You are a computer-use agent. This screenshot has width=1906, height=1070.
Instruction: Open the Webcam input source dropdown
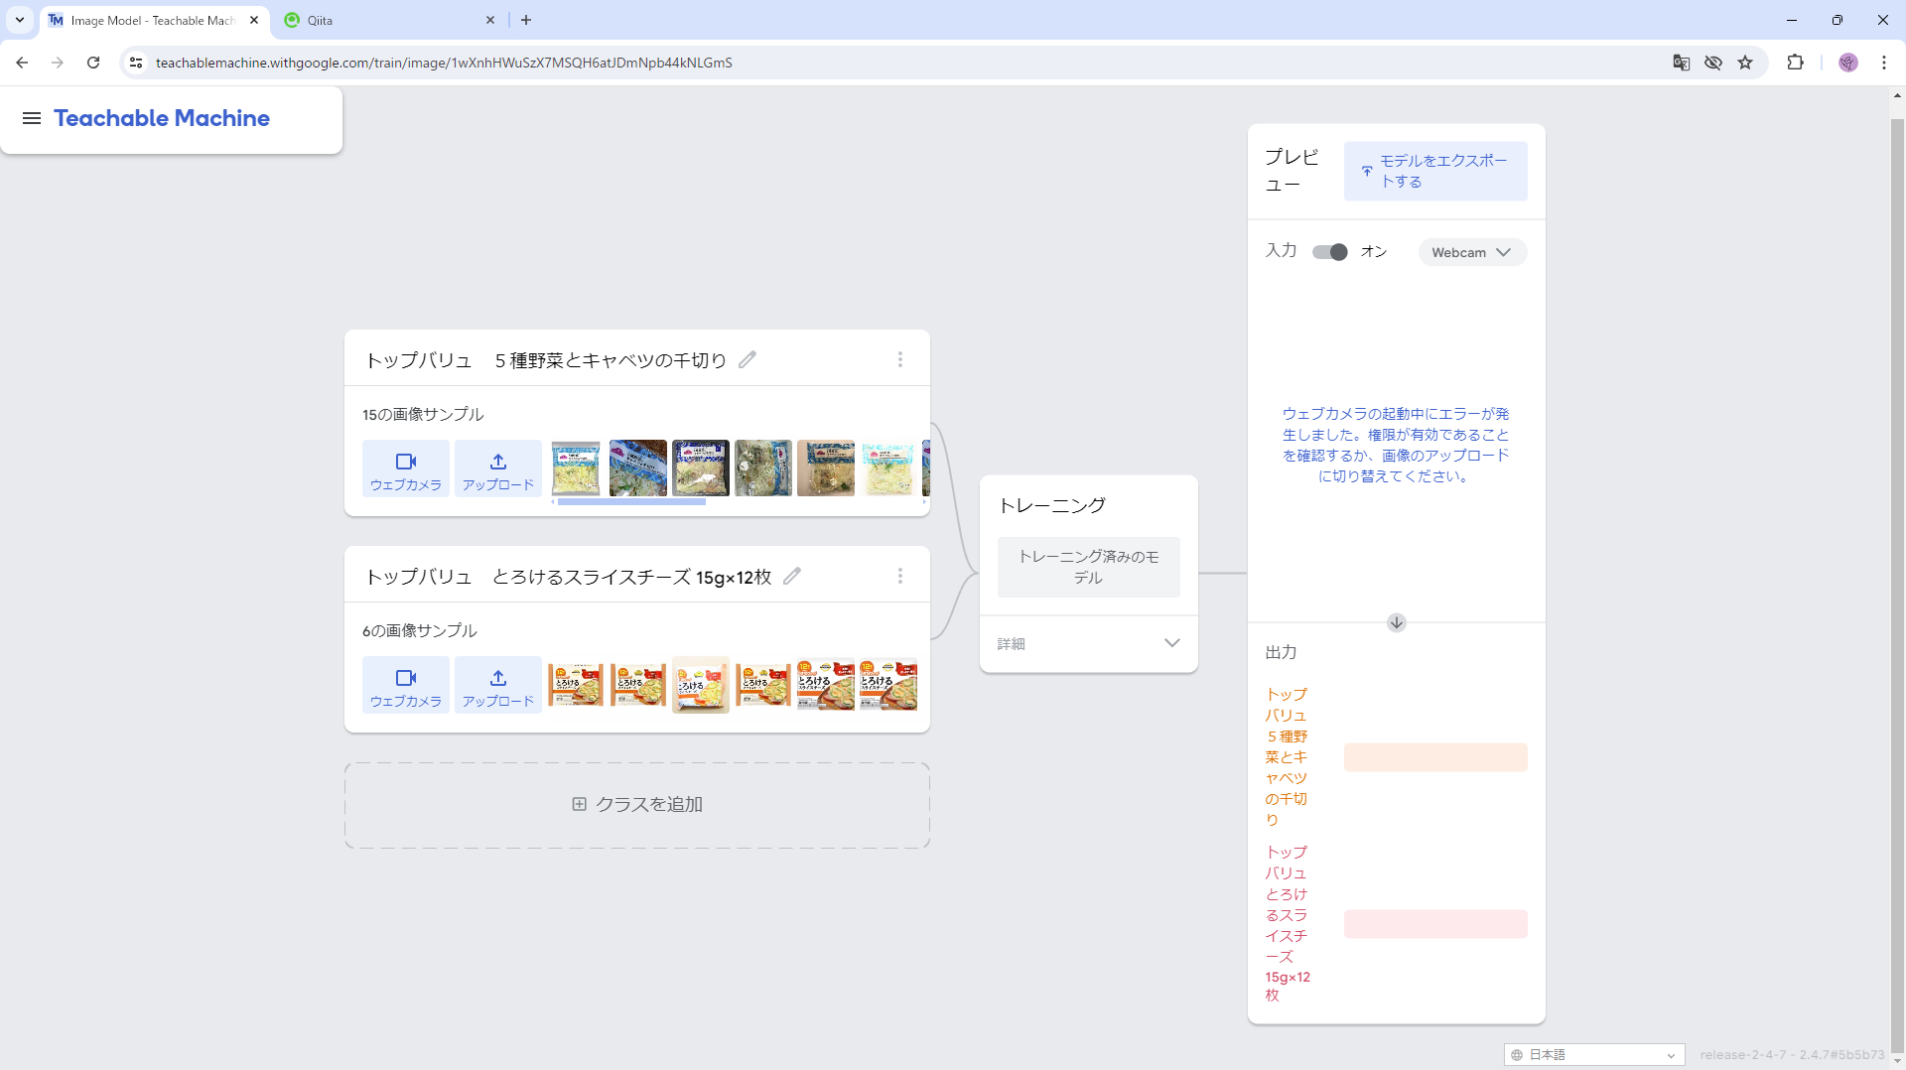(x=1471, y=251)
